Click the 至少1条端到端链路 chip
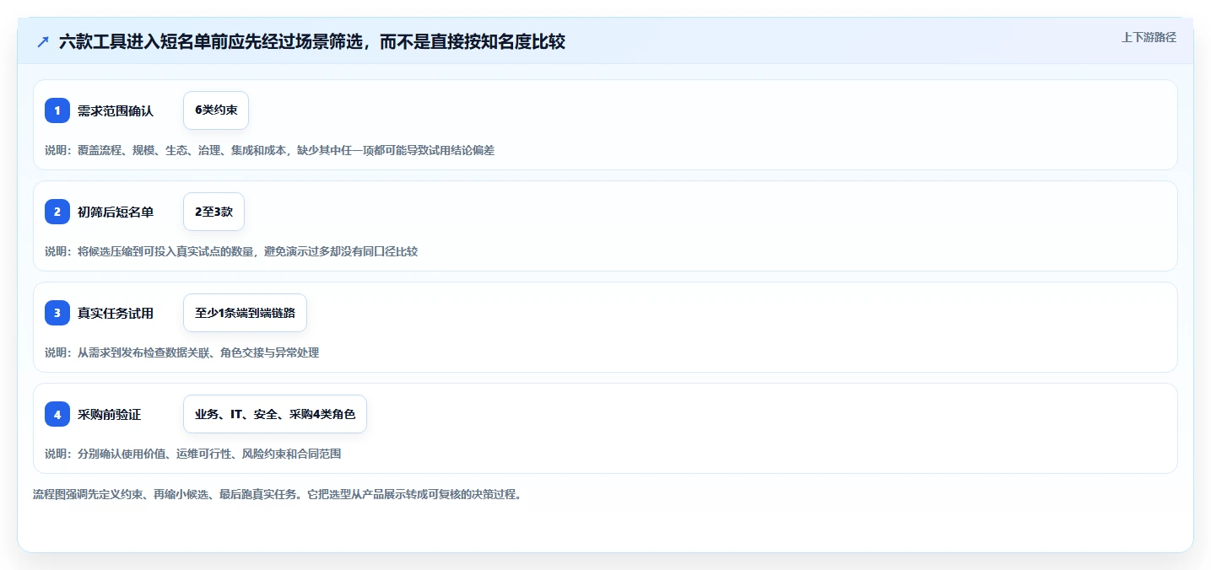The height and width of the screenshot is (570, 1211). point(245,313)
